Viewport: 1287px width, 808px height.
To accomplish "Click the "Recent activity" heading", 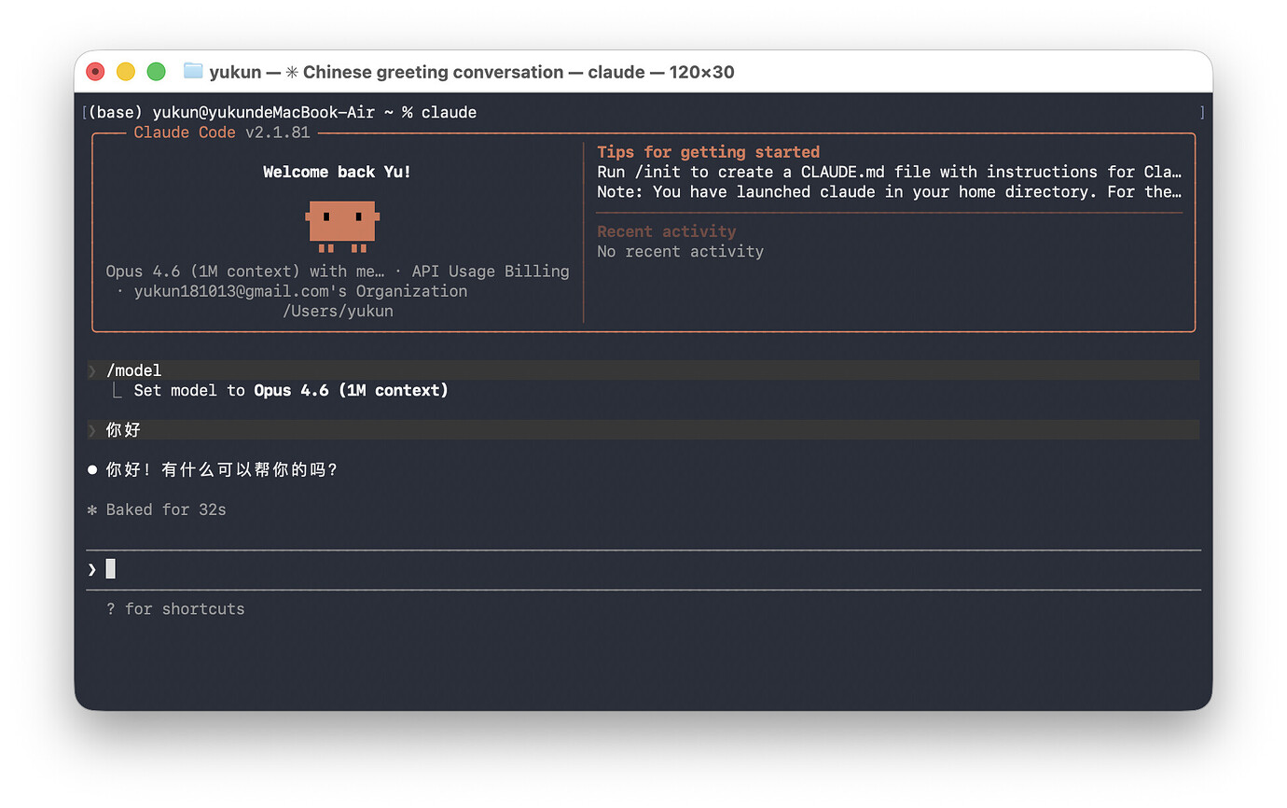I will tap(667, 231).
